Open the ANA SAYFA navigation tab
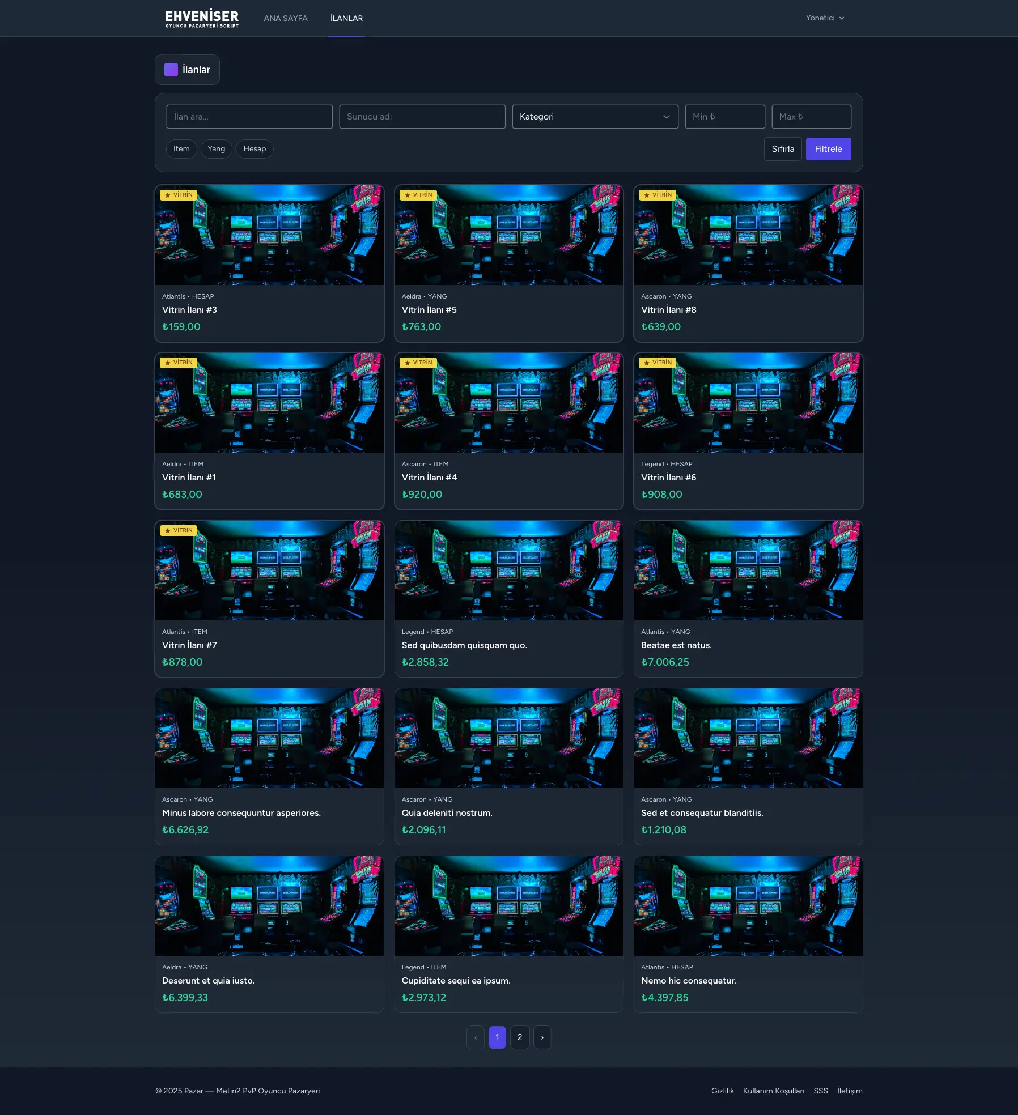The width and height of the screenshot is (1018, 1115). [x=286, y=18]
